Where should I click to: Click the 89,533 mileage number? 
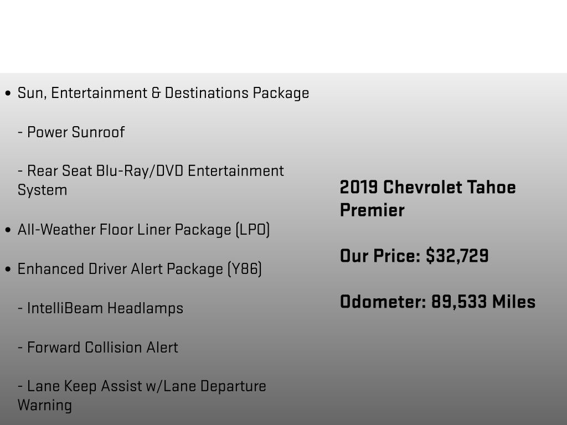tap(459, 302)
